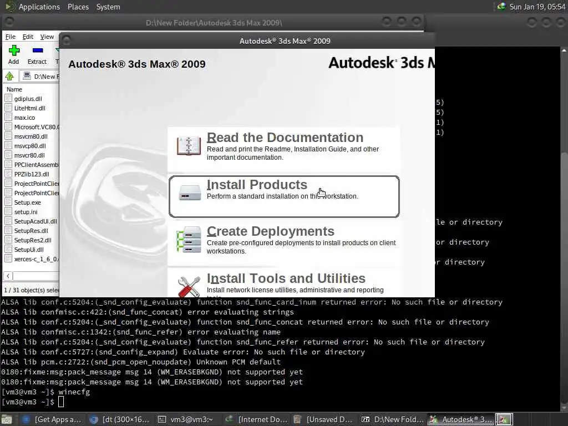Select msvcr80.dll in file list
Image resolution: width=568 pixels, height=426 pixels.
coord(29,155)
